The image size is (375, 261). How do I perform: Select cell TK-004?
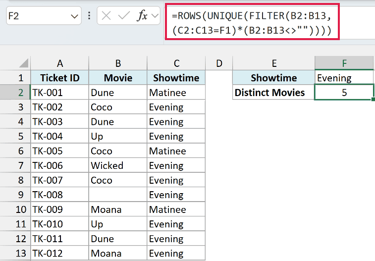point(60,136)
